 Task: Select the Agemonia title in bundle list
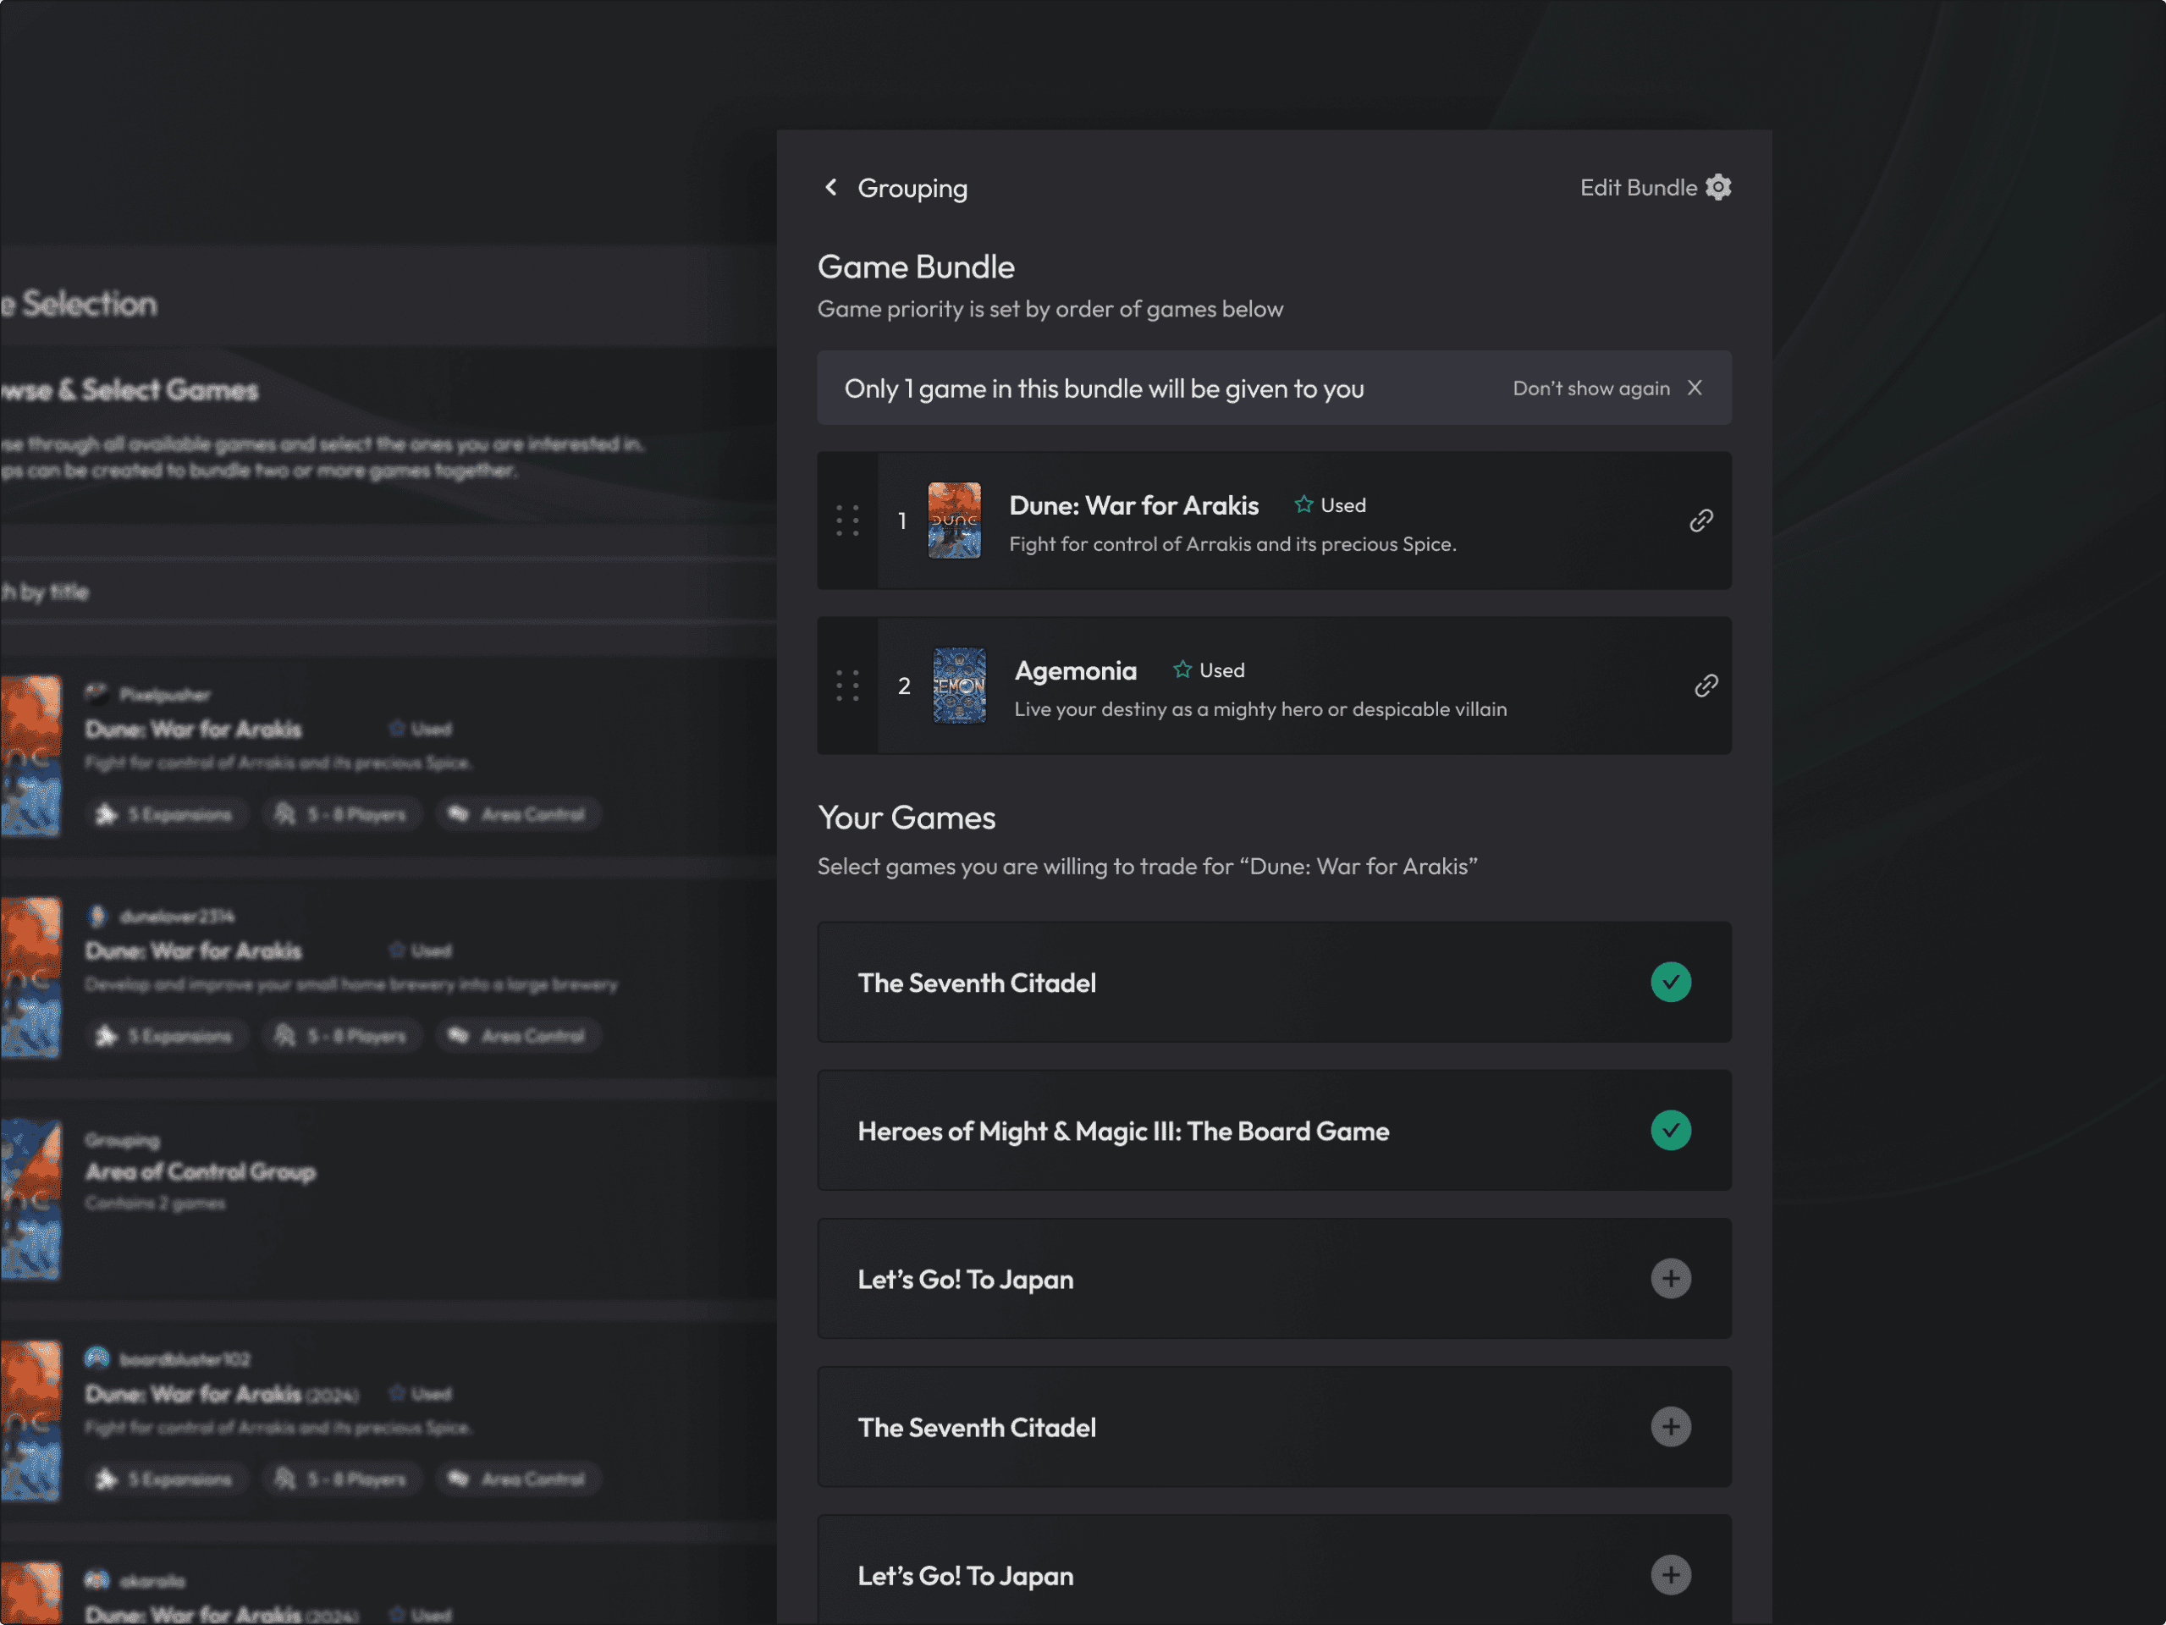point(1075,670)
